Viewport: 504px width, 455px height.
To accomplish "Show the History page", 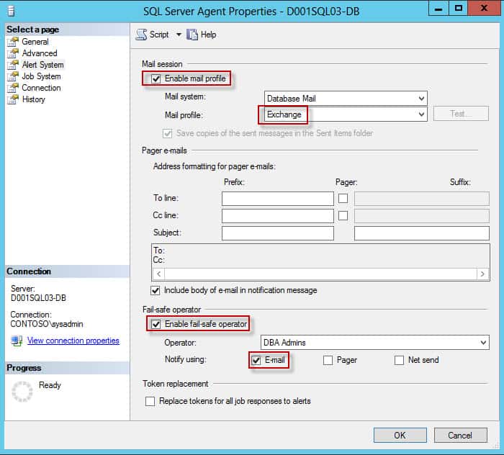I will pyautogui.click(x=33, y=99).
